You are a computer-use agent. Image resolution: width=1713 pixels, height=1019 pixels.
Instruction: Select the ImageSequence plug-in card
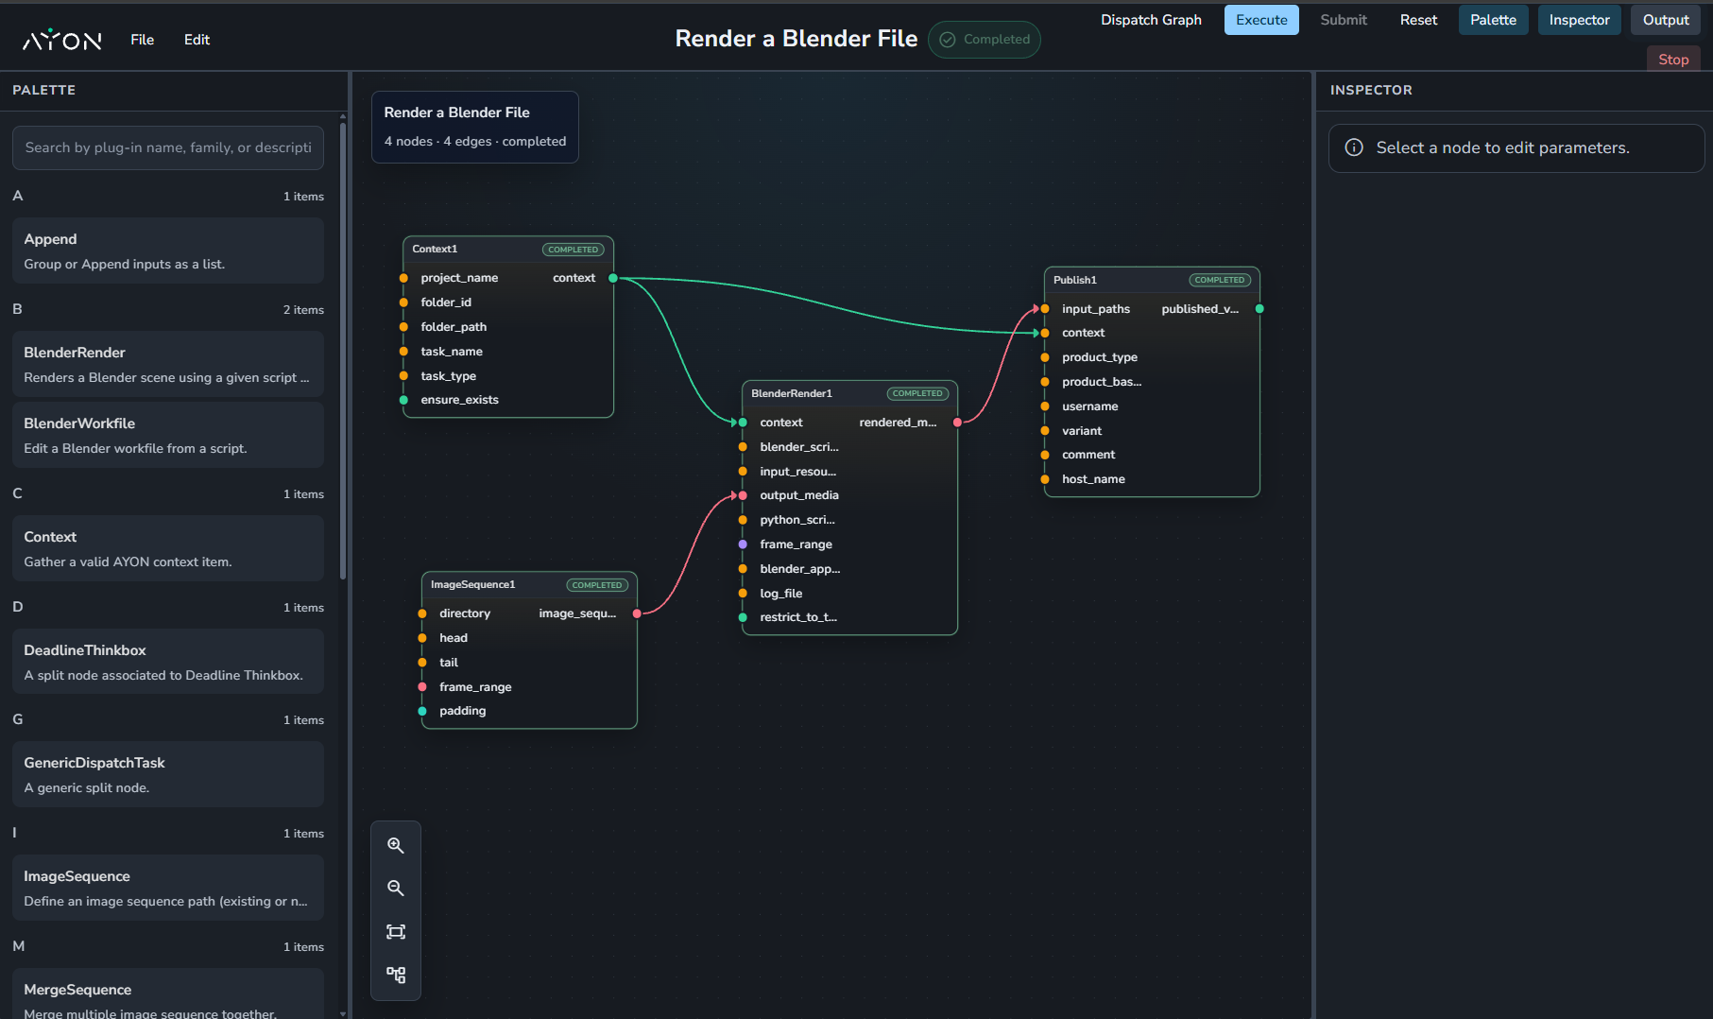click(168, 888)
